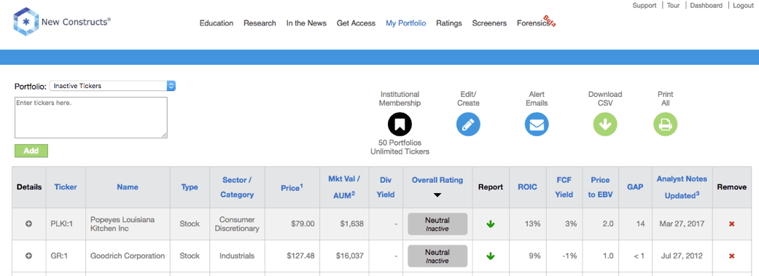Click the Goodrich Corporation name
This screenshot has width=759, height=276.
128,256
